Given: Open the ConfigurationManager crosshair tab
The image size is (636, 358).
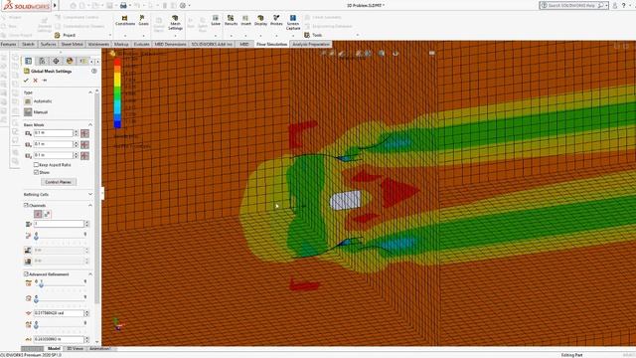Looking at the screenshot, I should click(56, 61).
